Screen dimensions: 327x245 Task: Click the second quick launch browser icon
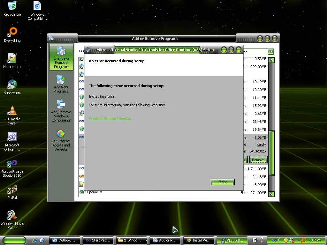[42, 240]
